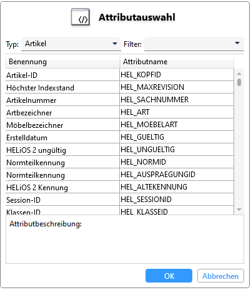Choose the HEL_AUSPRAEGUNGID attribute cell
251x290 pixels.
pyautogui.click(x=177, y=175)
